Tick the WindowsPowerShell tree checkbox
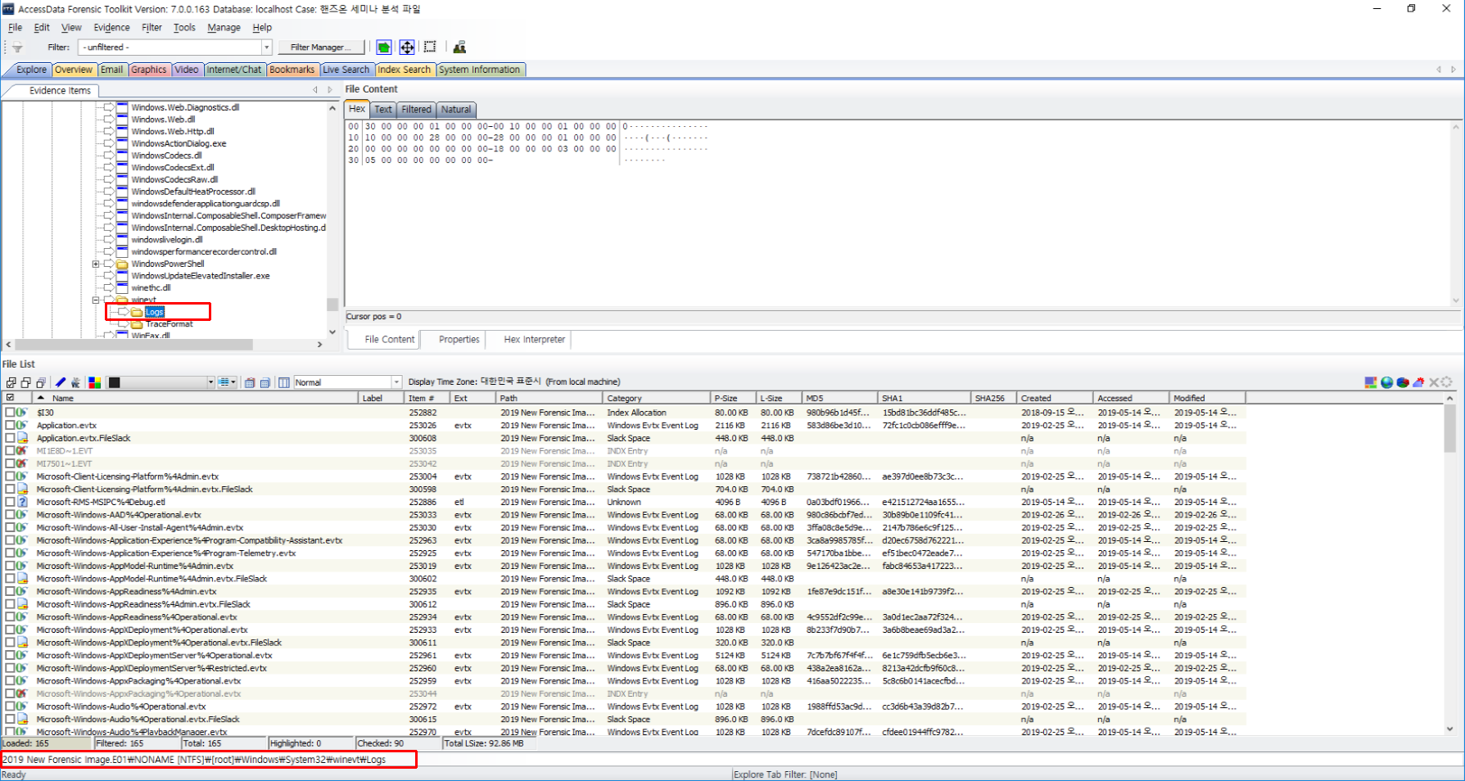The height and width of the screenshot is (781, 1465). pos(108,264)
